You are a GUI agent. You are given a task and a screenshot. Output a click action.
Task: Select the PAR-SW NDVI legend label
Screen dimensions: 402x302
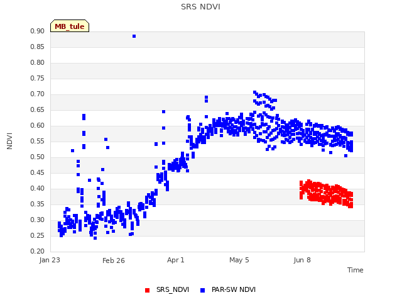(234, 289)
